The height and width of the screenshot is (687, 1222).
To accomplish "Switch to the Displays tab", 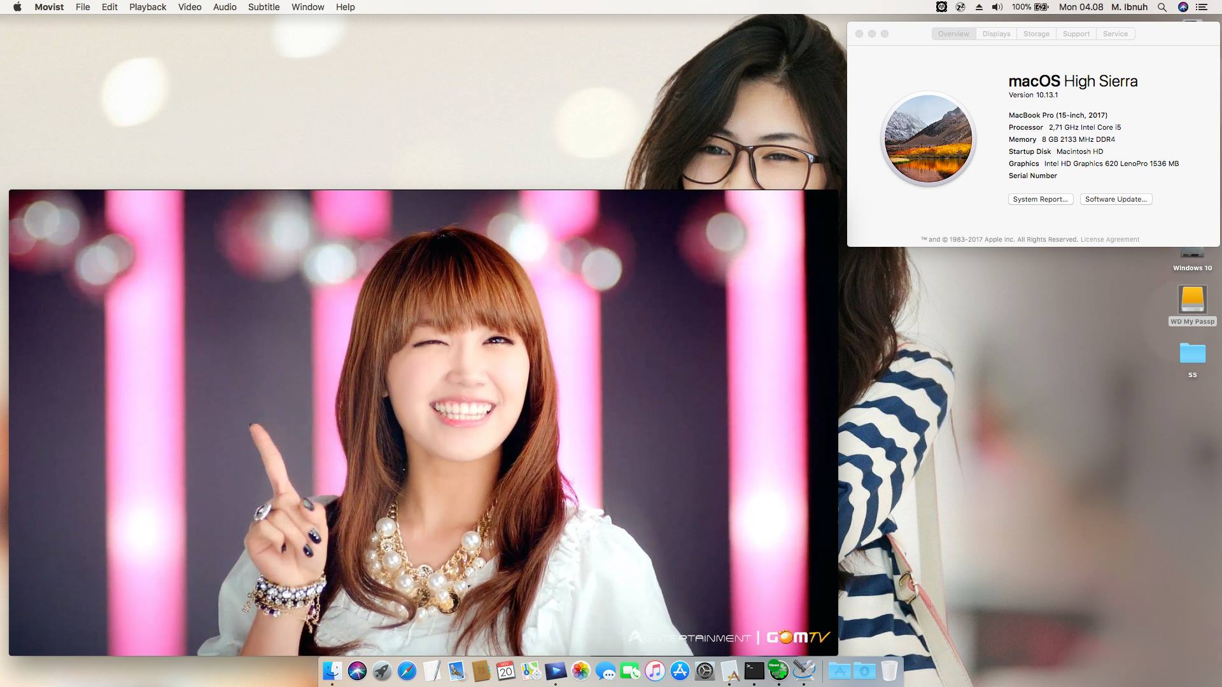I will tap(996, 34).
